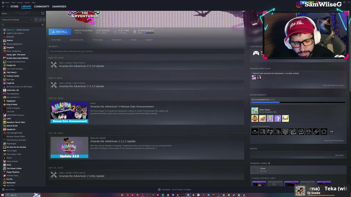This screenshot has height=197, width=351.
Task: Toggle the ready to play filter
Action: click(44, 20)
